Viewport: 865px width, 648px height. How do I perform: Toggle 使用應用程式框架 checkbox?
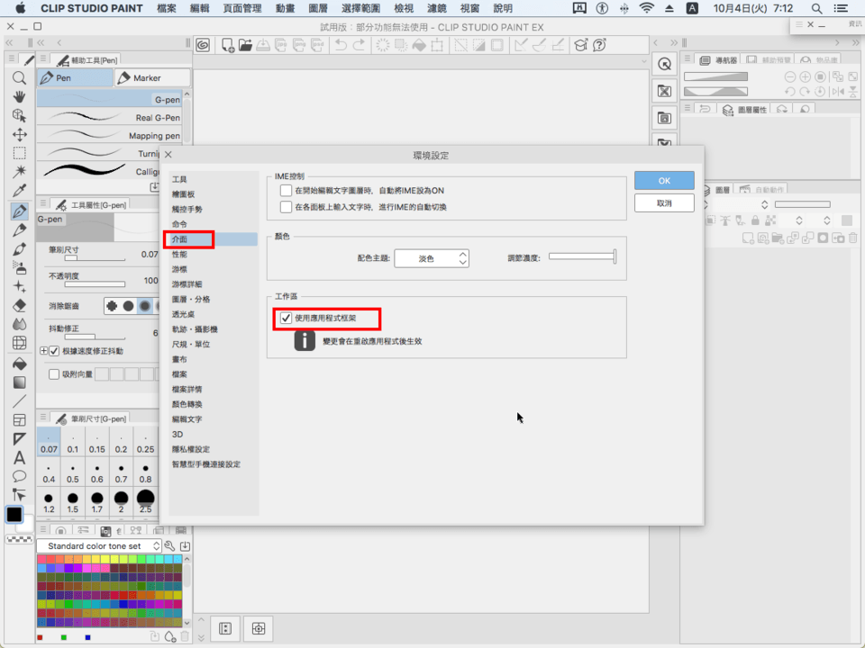click(286, 318)
